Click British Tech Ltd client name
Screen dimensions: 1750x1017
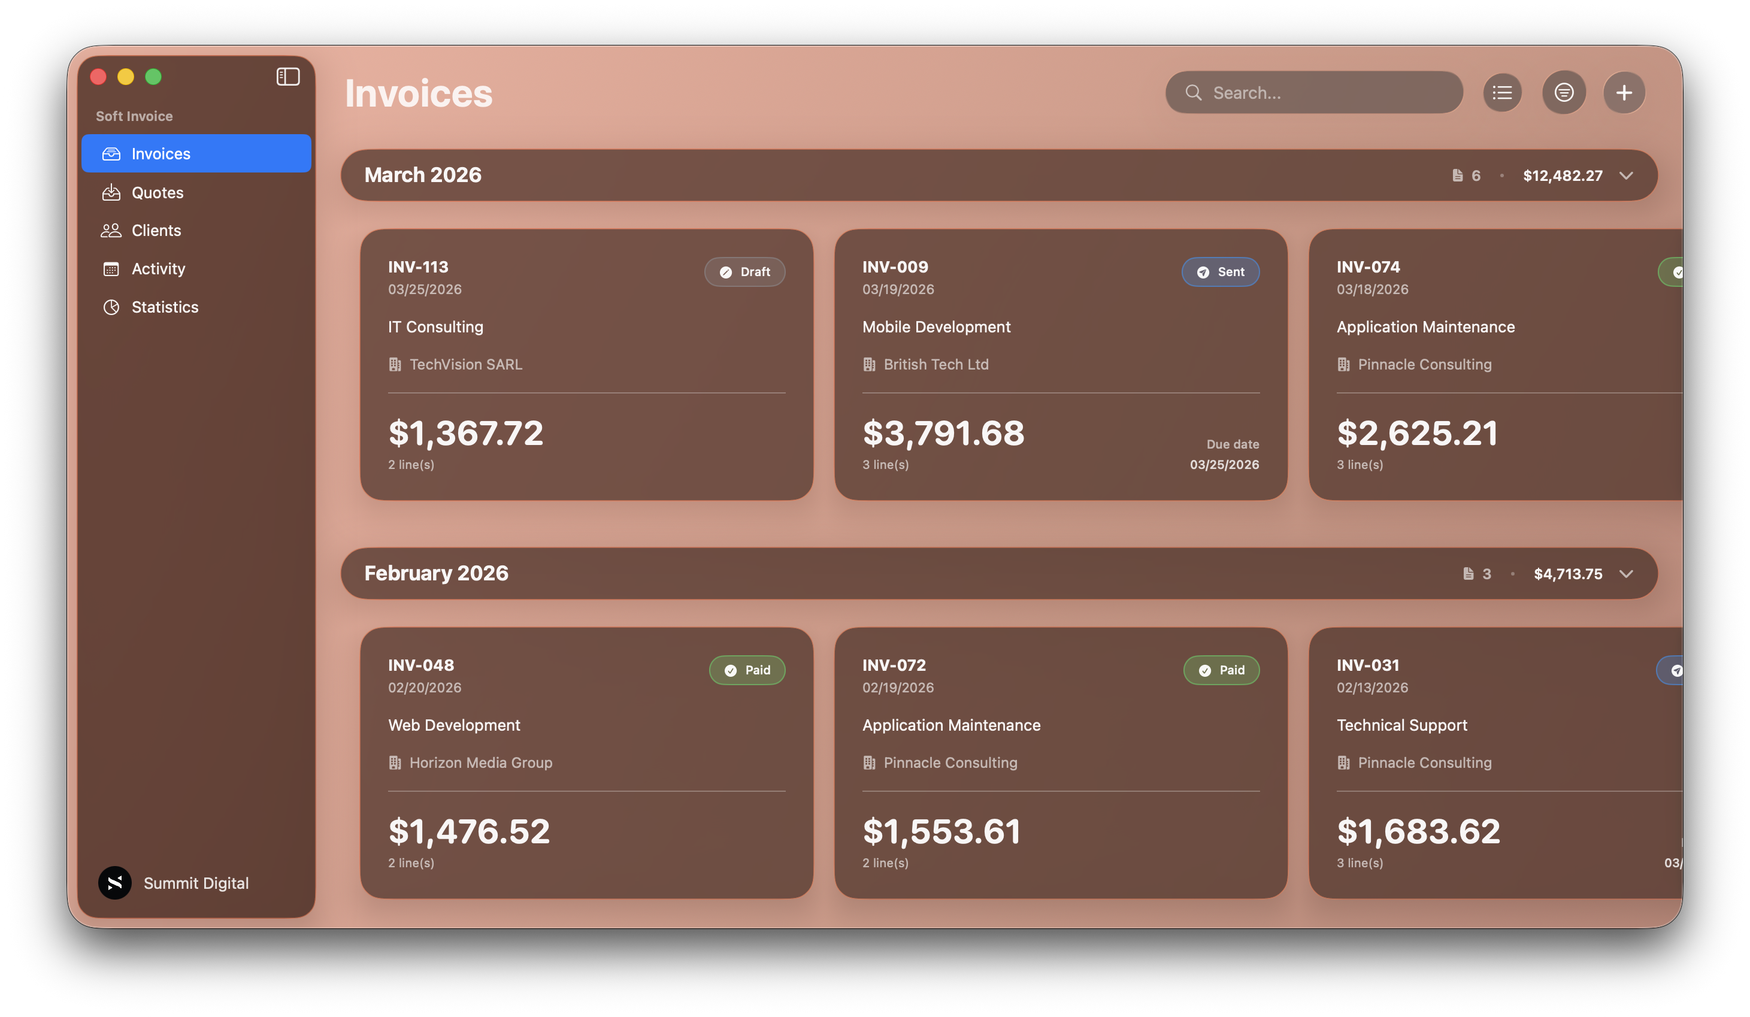(x=936, y=365)
